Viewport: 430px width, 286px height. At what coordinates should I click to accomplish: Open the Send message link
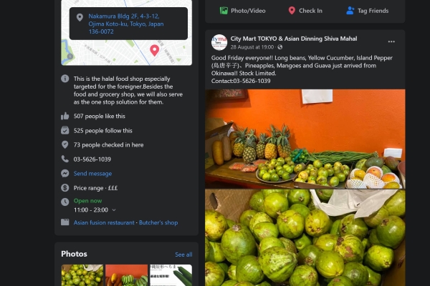pyautogui.click(x=92, y=174)
